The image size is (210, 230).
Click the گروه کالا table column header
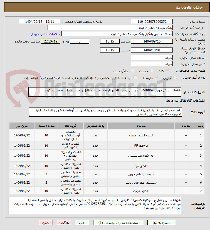(x=71, y=126)
